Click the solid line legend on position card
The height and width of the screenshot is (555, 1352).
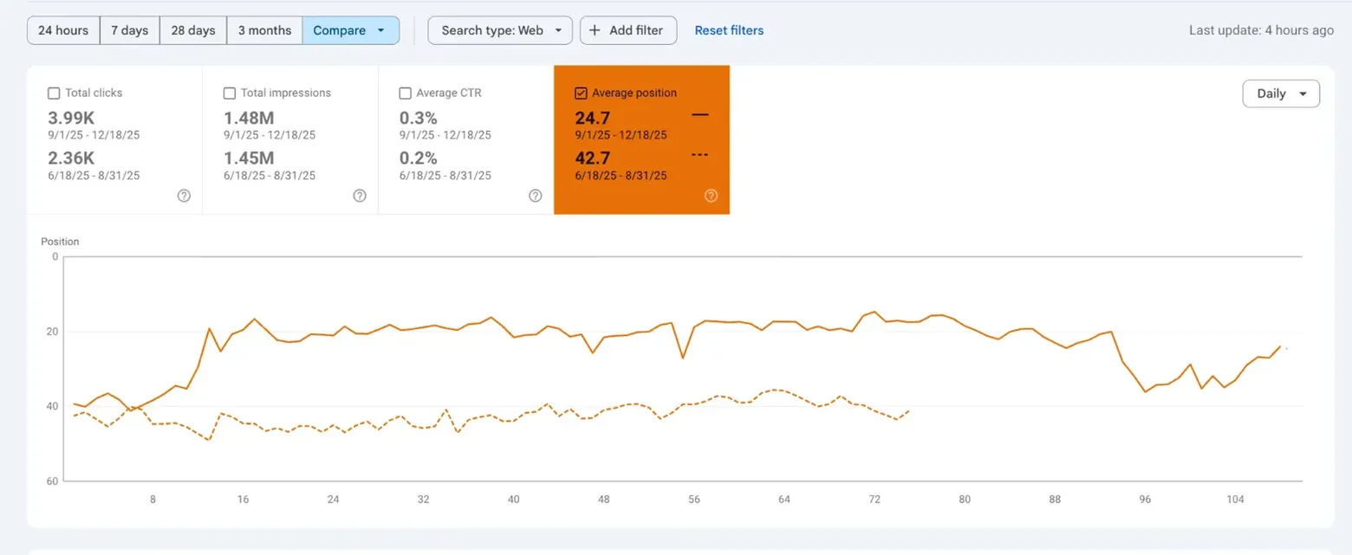click(x=700, y=115)
